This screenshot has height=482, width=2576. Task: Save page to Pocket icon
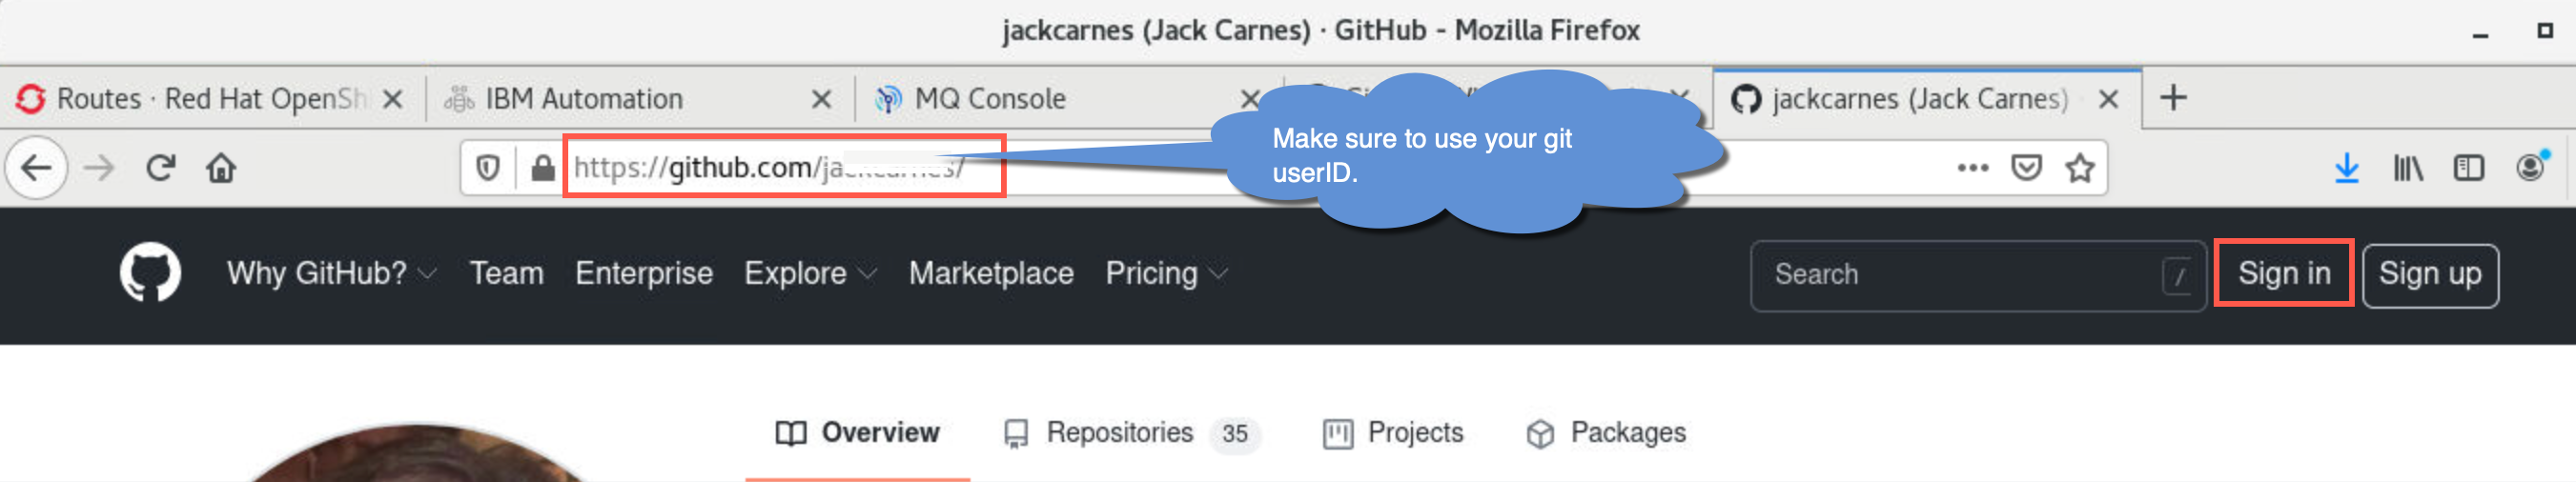pos(2026,168)
